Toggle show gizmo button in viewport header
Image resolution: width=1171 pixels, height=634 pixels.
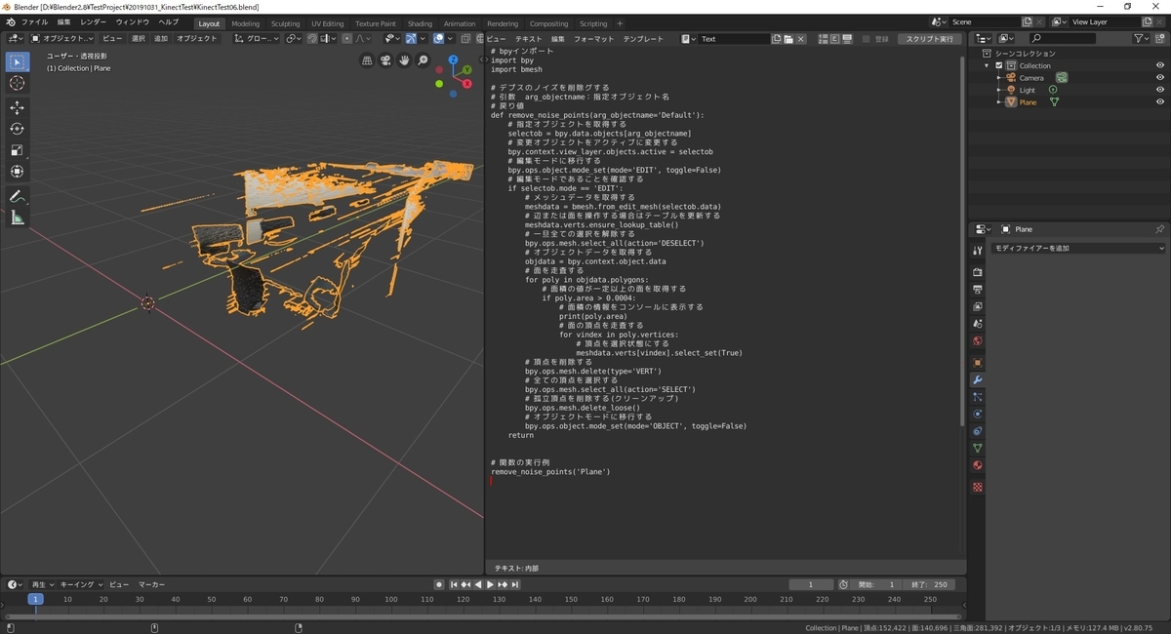[x=411, y=39]
